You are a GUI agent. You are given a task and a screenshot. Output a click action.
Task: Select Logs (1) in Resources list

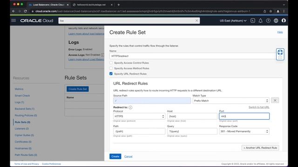pyautogui.click(x=20, y=102)
